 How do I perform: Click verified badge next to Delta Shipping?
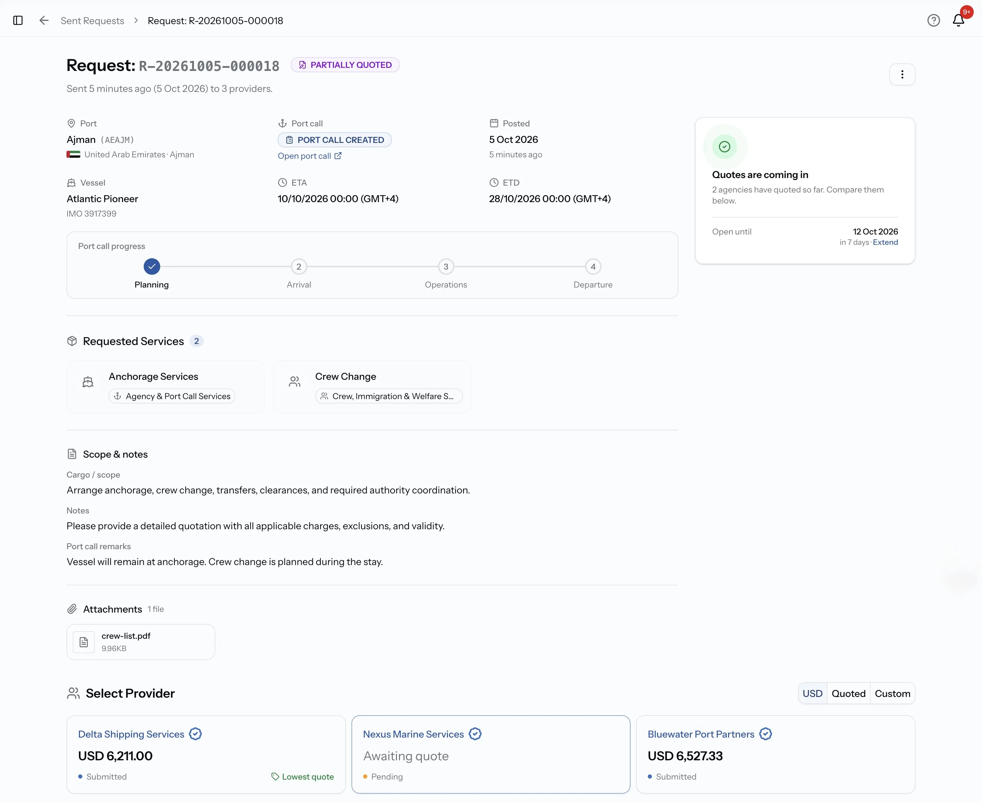pyautogui.click(x=195, y=734)
